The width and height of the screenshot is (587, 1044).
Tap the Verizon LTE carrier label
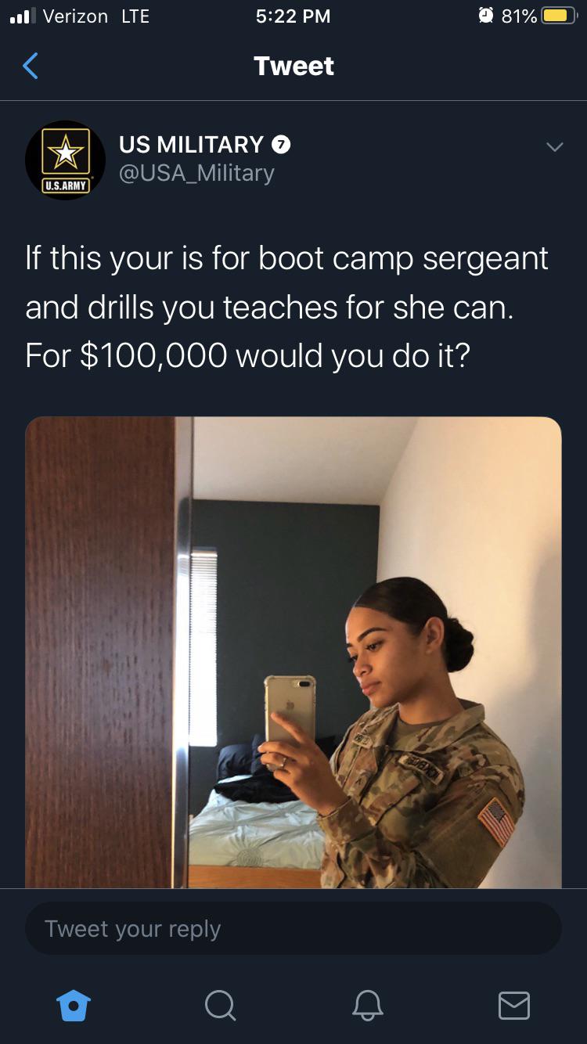95,16
